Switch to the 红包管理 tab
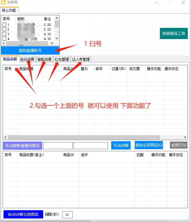 click(x=62, y=59)
